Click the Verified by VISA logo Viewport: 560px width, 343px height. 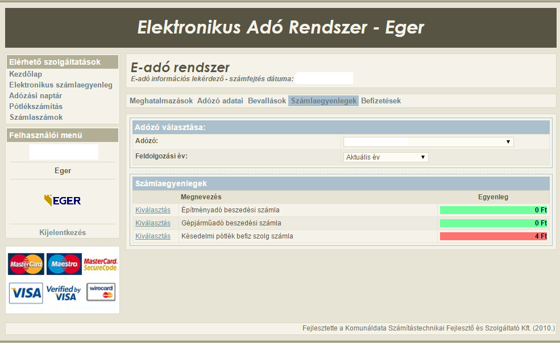(64, 293)
